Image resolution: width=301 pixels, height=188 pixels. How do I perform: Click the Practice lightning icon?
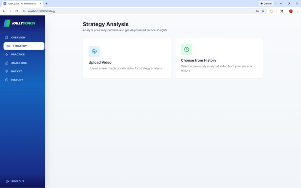(7, 54)
